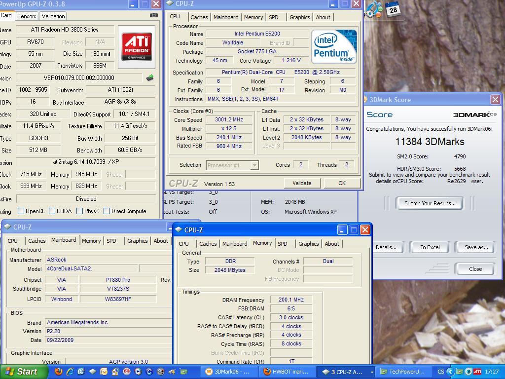Click the taskbar clock showing 17:27
Viewport: 505px width, 379px height.
point(492,372)
